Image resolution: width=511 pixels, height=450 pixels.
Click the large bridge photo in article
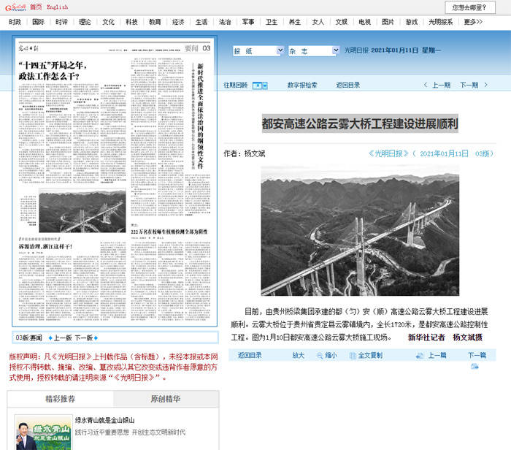click(x=360, y=231)
